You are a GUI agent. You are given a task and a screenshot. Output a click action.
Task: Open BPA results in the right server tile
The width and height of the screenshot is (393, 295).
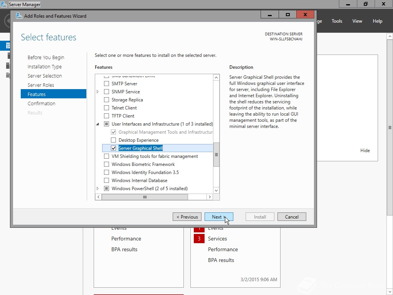(x=221, y=260)
